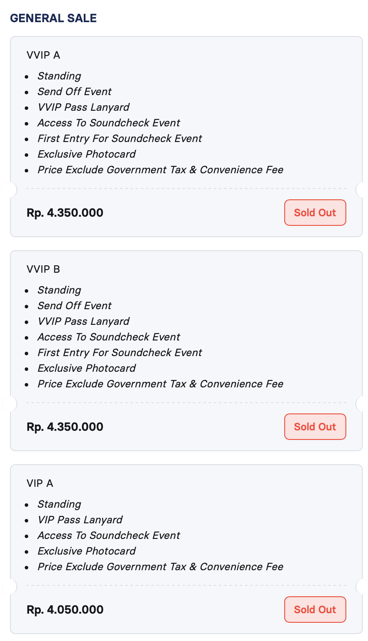
Task: Click Access To Soundcheck Event in VVIP B
Action: pos(109,337)
